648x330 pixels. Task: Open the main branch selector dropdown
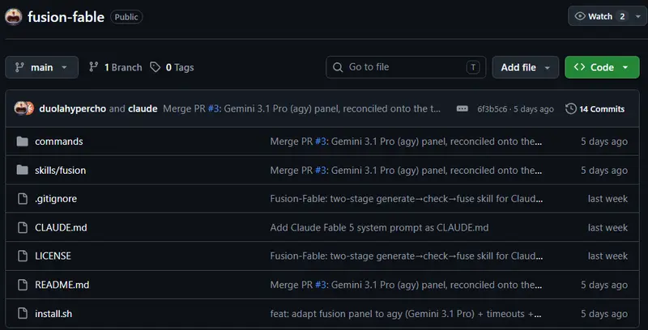[x=42, y=67]
